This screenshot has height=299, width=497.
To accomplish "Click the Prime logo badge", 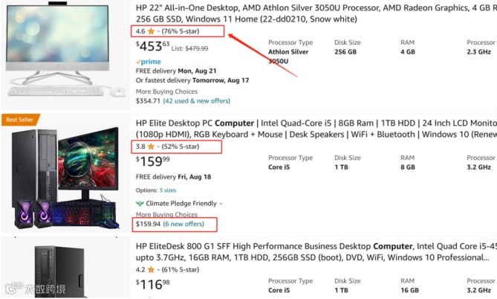I will pos(149,62).
